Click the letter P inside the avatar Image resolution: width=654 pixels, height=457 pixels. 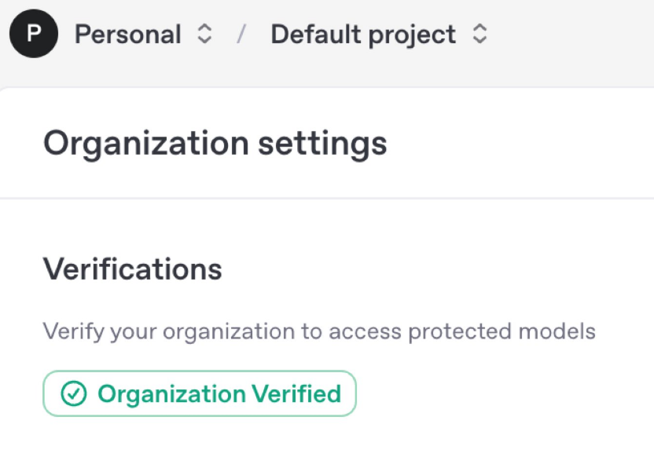(34, 33)
